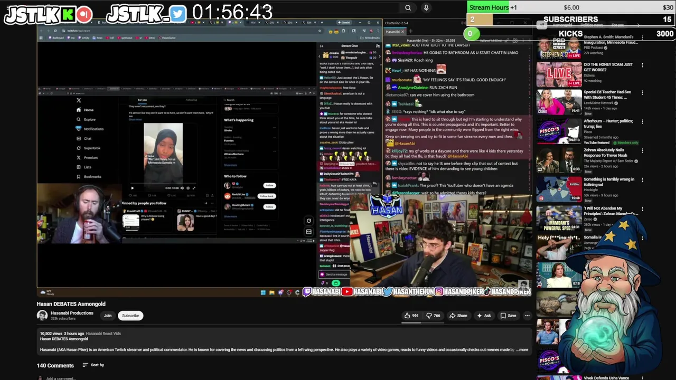Share the video

click(x=458, y=316)
